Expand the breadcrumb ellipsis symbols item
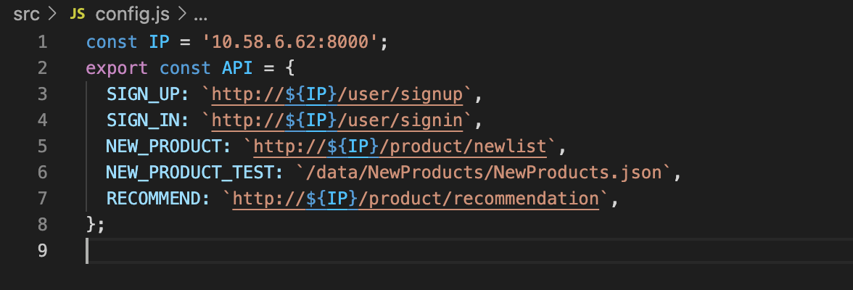The image size is (853, 290). (200, 15)
